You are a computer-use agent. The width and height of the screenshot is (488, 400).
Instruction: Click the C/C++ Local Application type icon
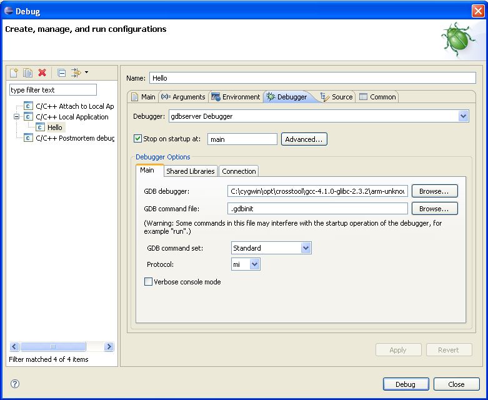click(28, 117)
